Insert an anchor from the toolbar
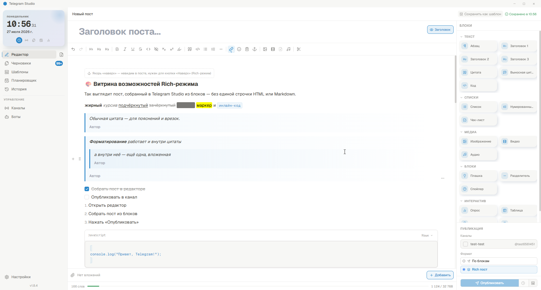This screenshot has height=290, width=541. (x=255, y=49)
